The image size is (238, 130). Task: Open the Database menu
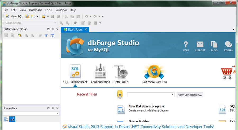point(35,10)
